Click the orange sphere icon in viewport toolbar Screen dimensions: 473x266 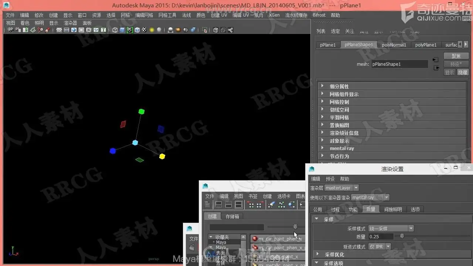(x=178, y=30)
